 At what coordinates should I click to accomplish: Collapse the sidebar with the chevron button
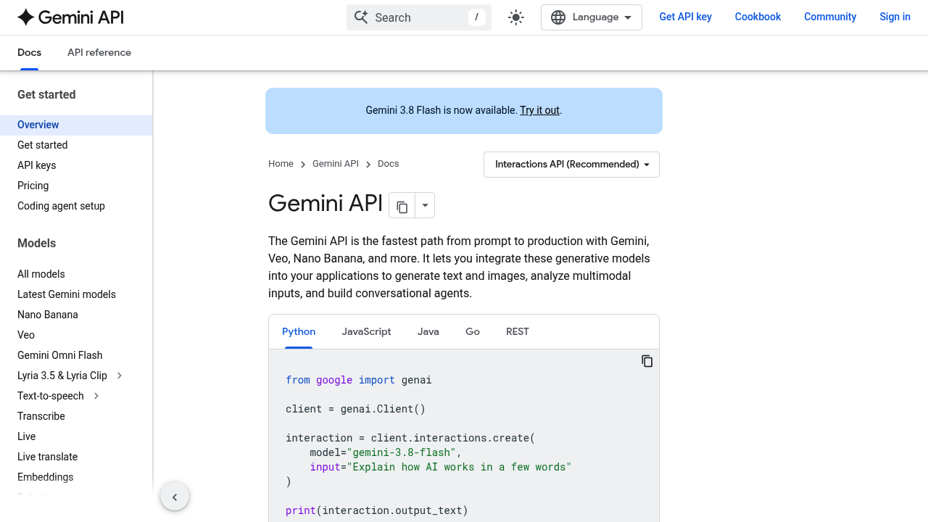point(175,497)
